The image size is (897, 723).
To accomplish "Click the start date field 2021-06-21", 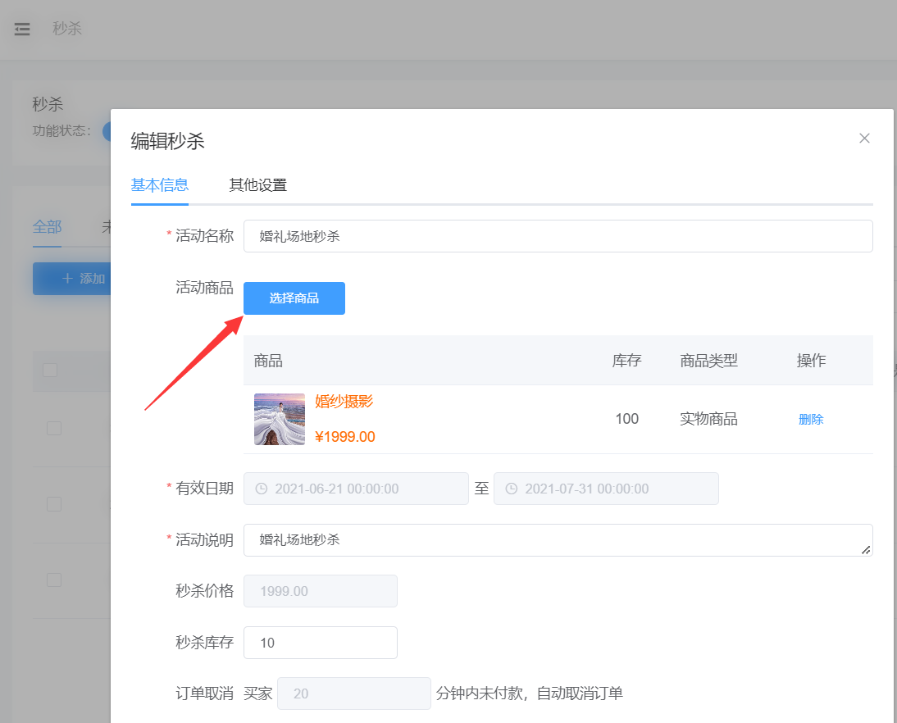I will click(356, 489).
